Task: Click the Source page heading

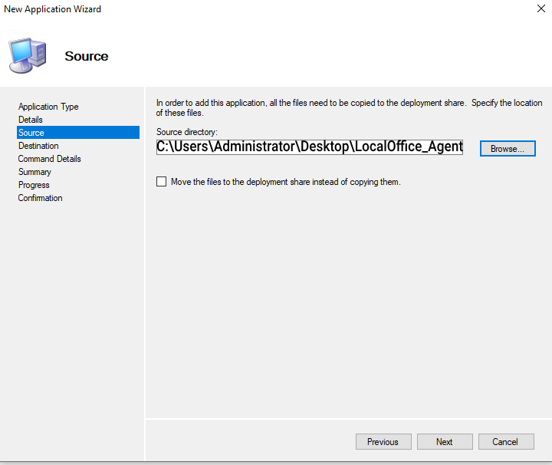Action: [87, 56]
